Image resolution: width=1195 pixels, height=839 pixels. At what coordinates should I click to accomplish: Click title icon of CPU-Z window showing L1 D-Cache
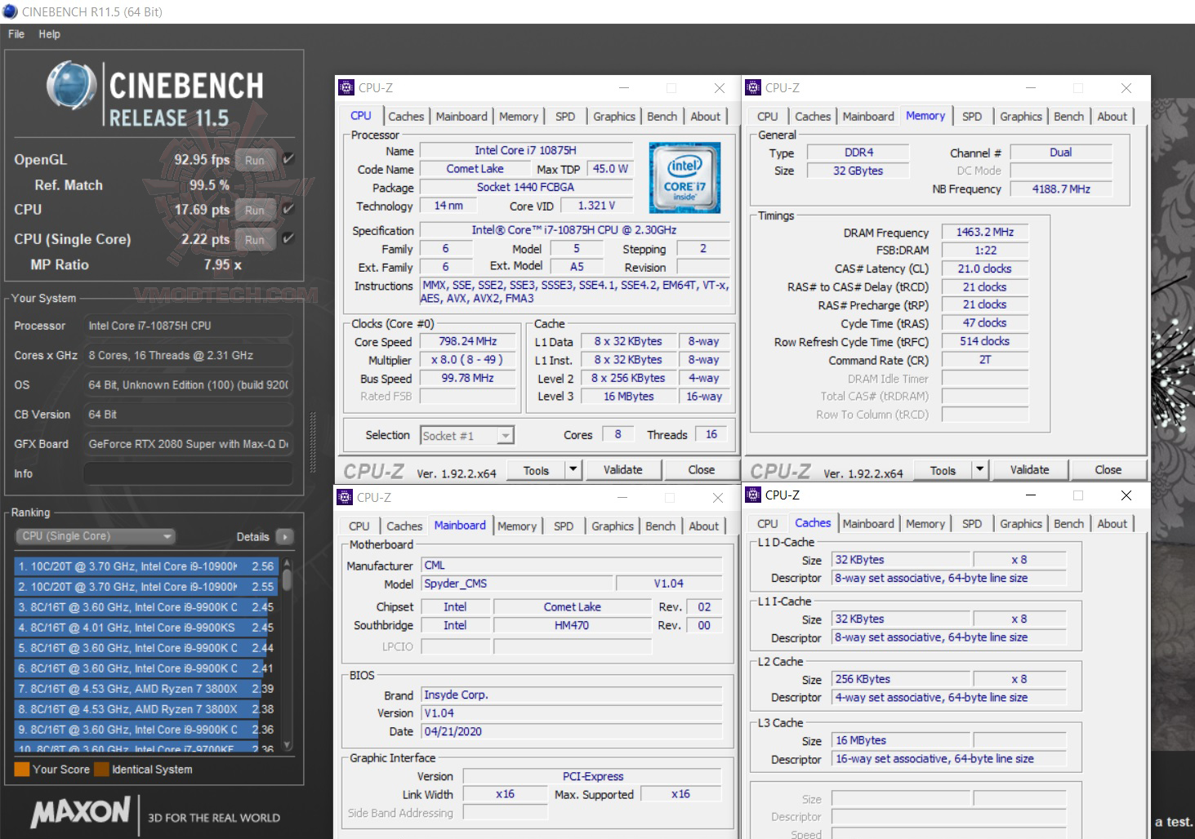pos(753,495)
